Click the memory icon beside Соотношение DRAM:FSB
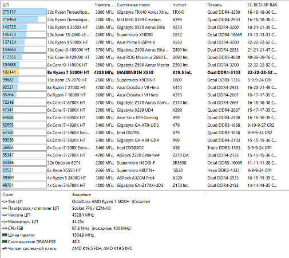 (5, 242)
